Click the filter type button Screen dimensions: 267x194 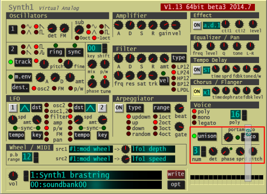tap(179, 58)
